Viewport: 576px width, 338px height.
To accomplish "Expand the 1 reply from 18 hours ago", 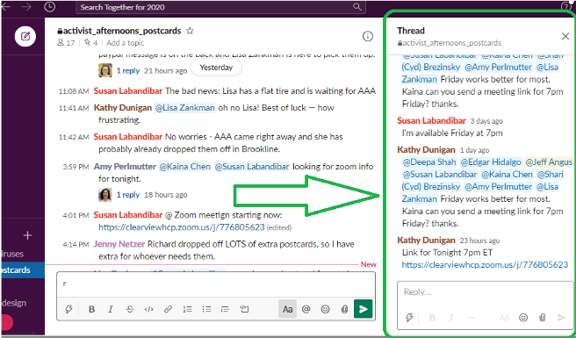I will pyautogui.click(x=128, y=195).
